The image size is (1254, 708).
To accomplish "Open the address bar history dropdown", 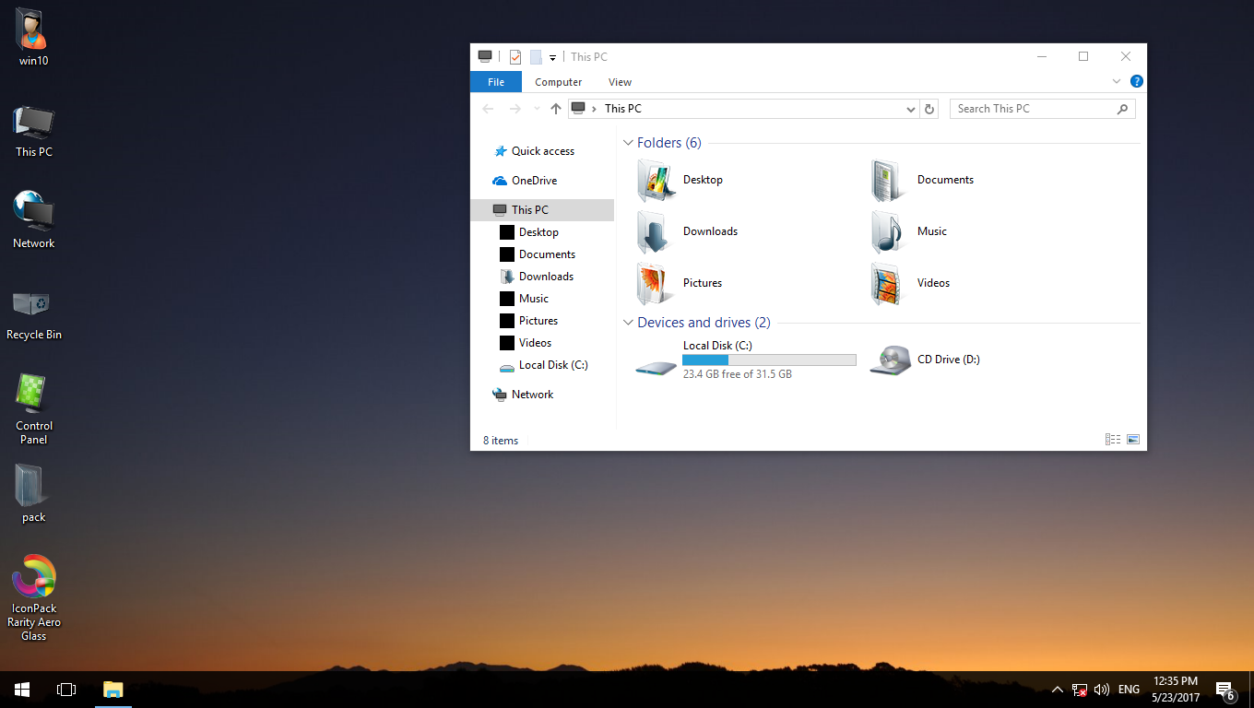I will pyautogui.click(x=911, y=109).
